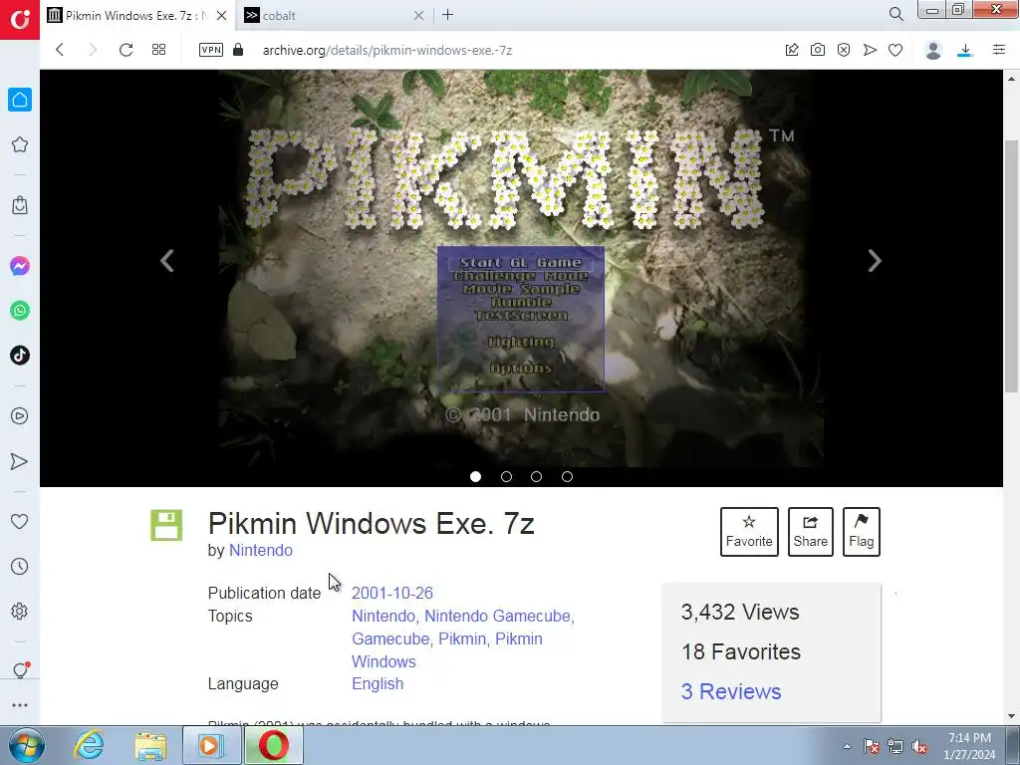Image resolution: width=1020 pixels, height=765 pixels.
Task: Show hidden tray icons arrow
Action: pyautogui.click(x=847, y=746)
